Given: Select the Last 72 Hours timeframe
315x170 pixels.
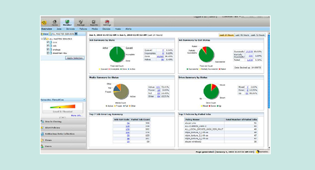Looking at the screenshot, I should (x=258, y=35).
